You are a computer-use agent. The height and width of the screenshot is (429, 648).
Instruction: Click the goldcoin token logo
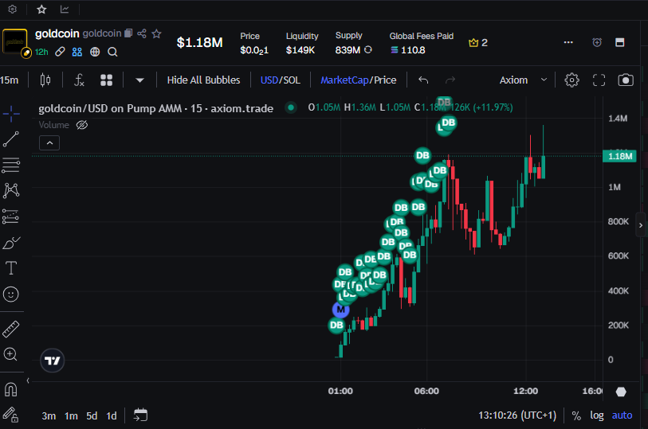pyautogui.click(x=15, y=41)
